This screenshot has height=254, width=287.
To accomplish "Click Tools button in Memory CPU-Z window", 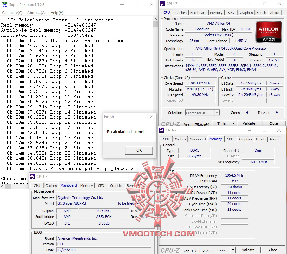I will click(221, 250).
